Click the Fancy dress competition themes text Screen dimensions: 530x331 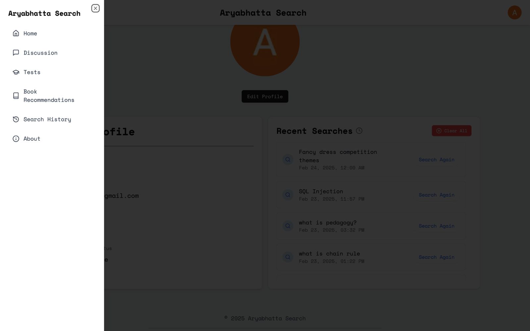338,156
